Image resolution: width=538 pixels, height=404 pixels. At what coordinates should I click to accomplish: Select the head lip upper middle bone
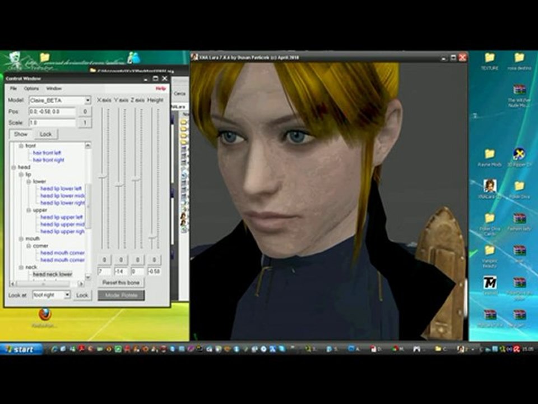click(62, 224)
